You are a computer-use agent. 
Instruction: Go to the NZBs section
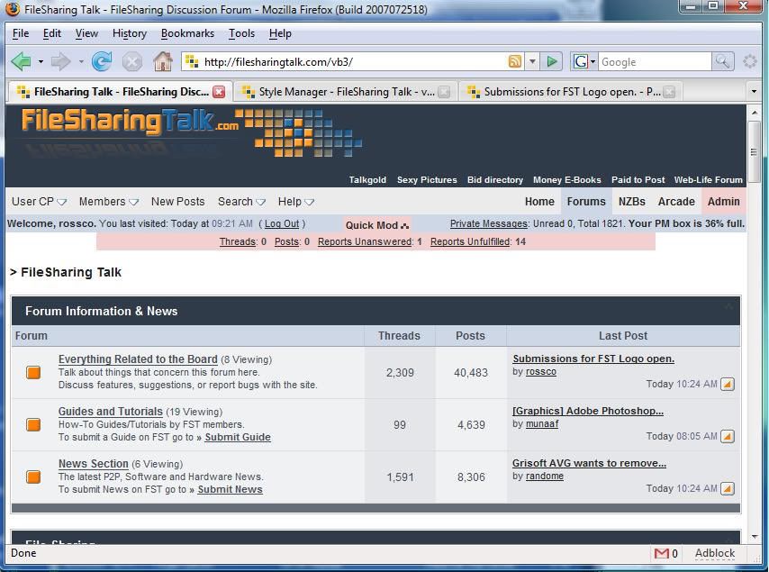632,202
